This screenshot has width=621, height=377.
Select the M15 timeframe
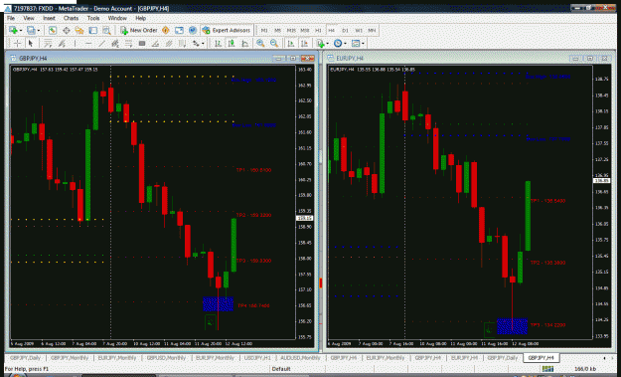[291, 30]
